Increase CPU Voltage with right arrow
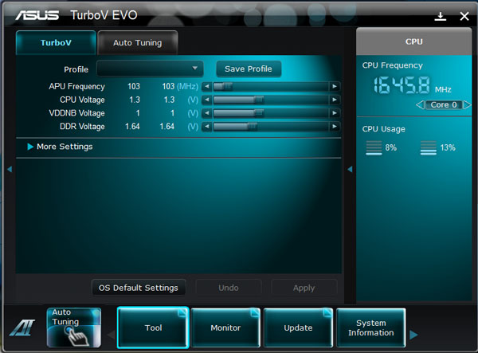Screen dimensions: 478x353 (x=335, y=100)
